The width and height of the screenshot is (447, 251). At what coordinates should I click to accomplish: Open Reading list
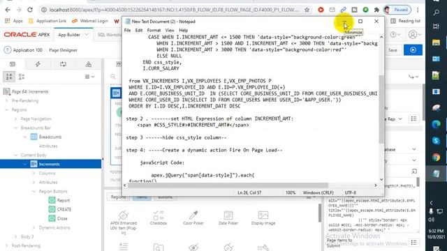point(406,21)
